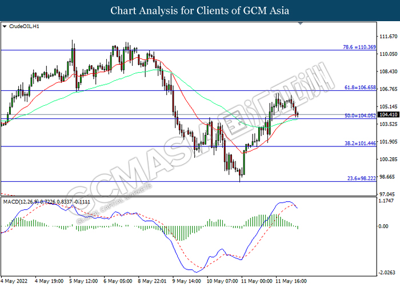The width and height of the screenshot is (400, 286).
Task: Click the CrudeOIL,H1 chart title text
Action: tap(24, 26)
